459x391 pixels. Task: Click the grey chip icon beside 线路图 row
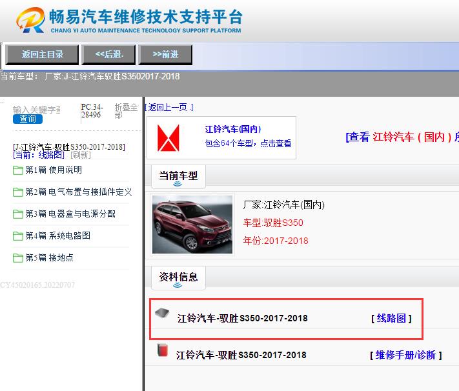pyautogui.click(x=162, y=313)
